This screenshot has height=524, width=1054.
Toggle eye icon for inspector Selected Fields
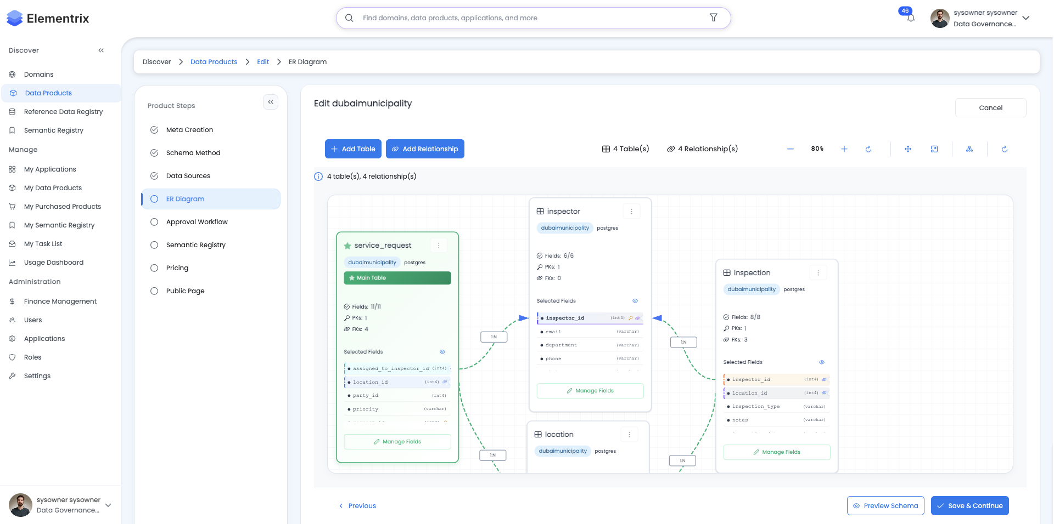click(635, 301)
